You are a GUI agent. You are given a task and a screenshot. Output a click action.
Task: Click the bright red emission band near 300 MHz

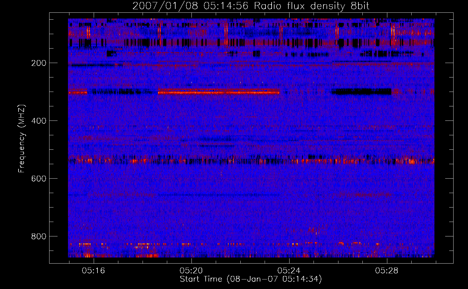(218, 92)
